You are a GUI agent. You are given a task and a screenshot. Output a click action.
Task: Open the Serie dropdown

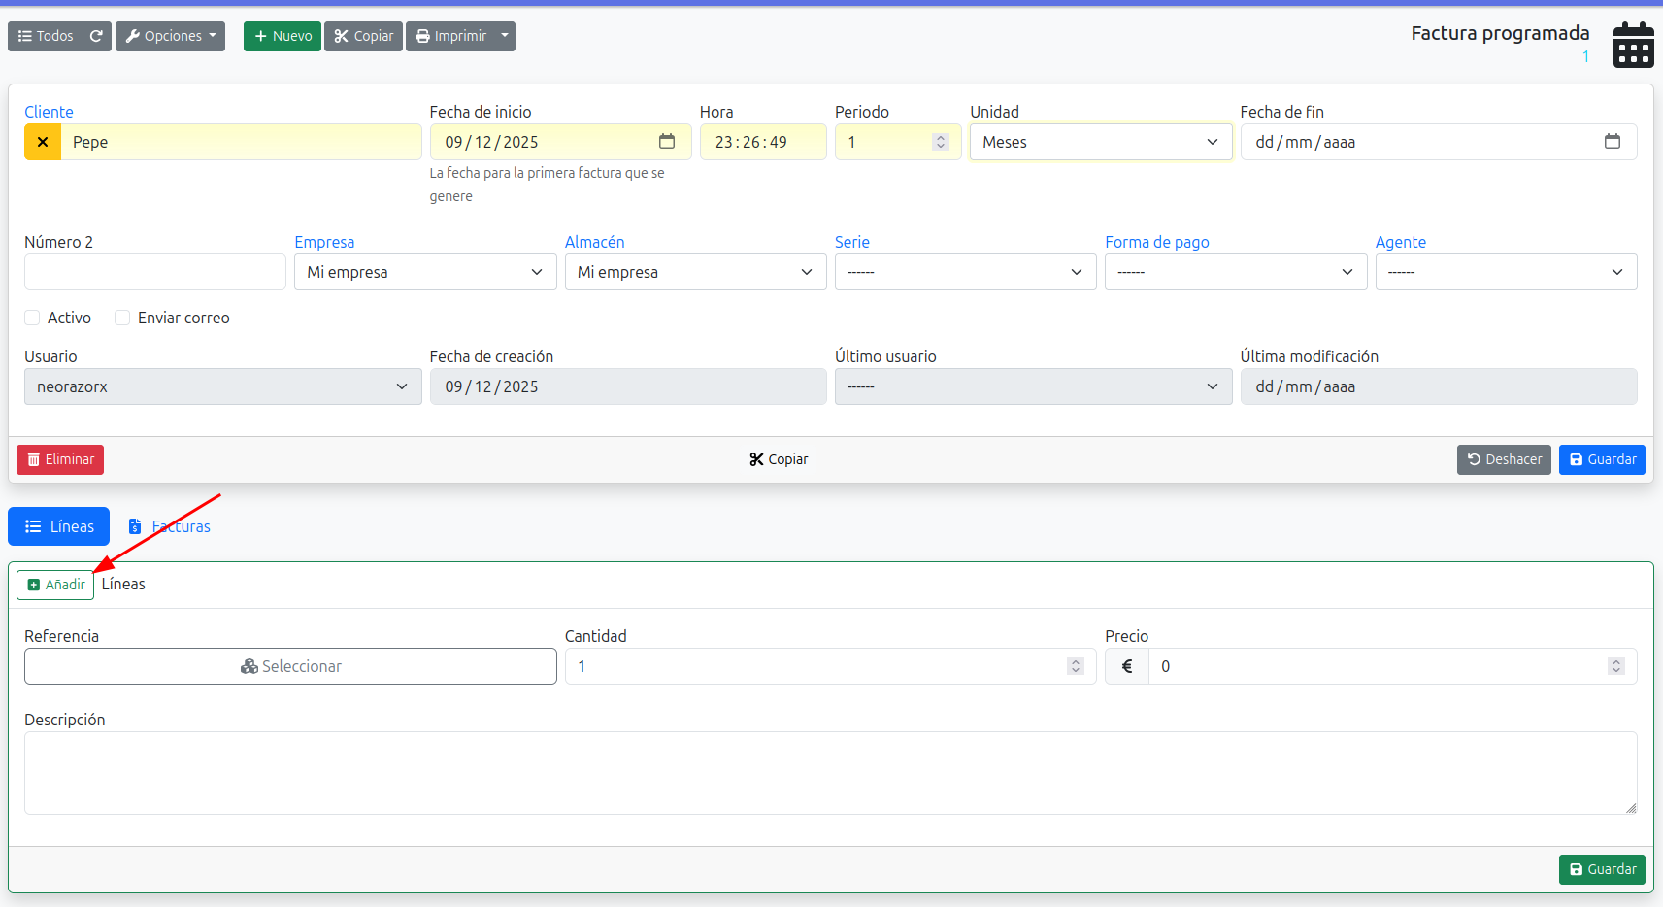965,272
